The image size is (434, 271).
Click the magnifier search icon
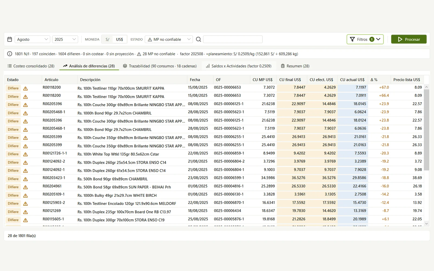(199, 39)
